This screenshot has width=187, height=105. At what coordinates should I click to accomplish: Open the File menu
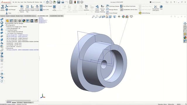click(13, 2)
